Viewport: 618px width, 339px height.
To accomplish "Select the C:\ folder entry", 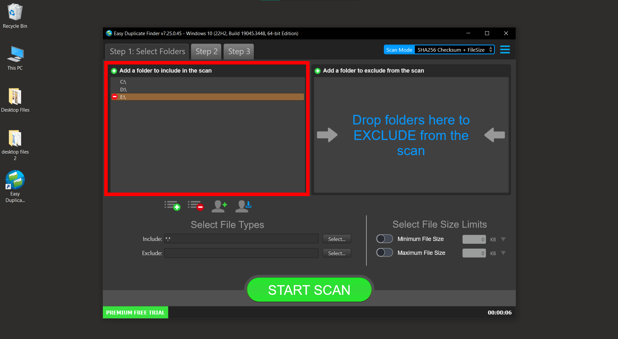I will click(207, 82).
